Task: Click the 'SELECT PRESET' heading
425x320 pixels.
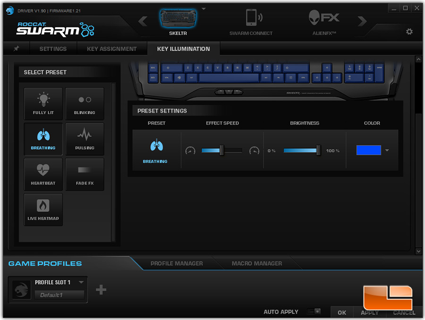Action: pos(45,72)
